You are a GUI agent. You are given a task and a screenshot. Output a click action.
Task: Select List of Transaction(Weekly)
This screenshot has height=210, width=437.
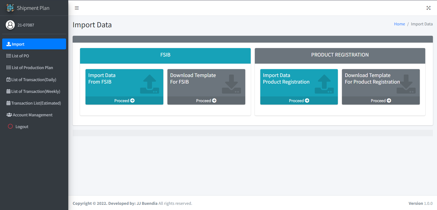pos(36,91)
